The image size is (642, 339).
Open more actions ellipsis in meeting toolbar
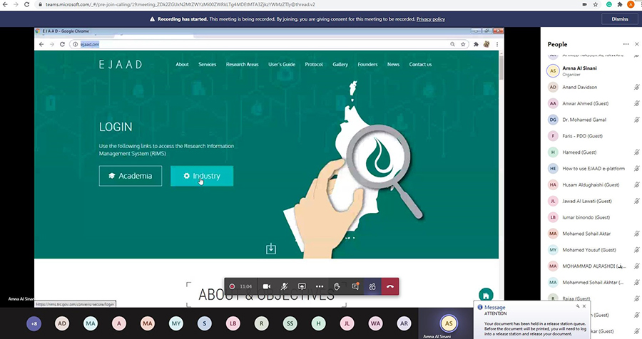[320, 287]
